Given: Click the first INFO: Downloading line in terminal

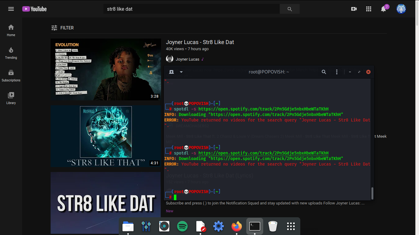Looking at the screenshot, I should (254, 114).
